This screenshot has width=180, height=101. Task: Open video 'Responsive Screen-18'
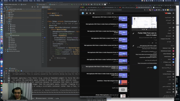click(103, 52)
